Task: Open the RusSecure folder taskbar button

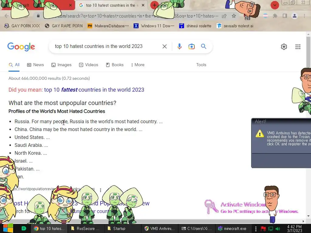Action: [85, 228]
